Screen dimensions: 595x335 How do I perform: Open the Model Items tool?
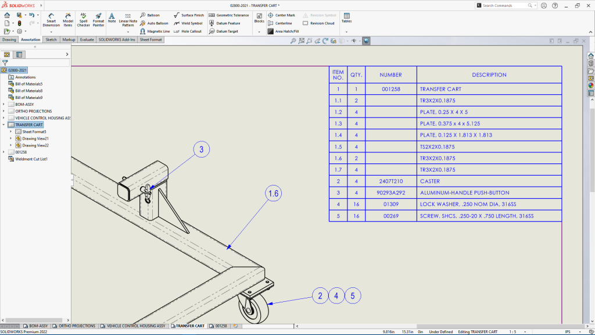click(67, 20)
